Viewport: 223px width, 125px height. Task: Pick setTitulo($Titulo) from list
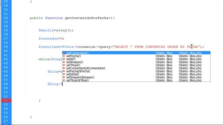(136, 80)
